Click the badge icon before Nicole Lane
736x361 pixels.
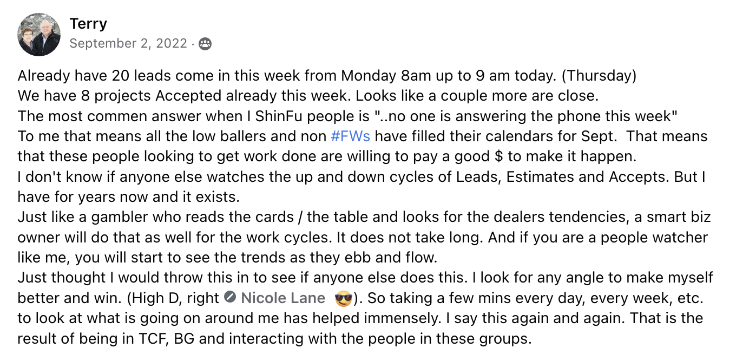(230, 298)
